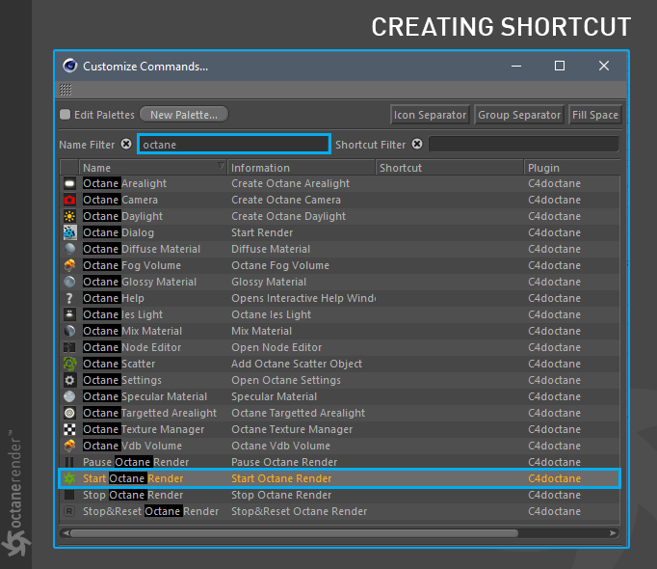Click the Octane Fog Volume info text
The height and width of the screenshot is (569, 657).
coord(280,265)
